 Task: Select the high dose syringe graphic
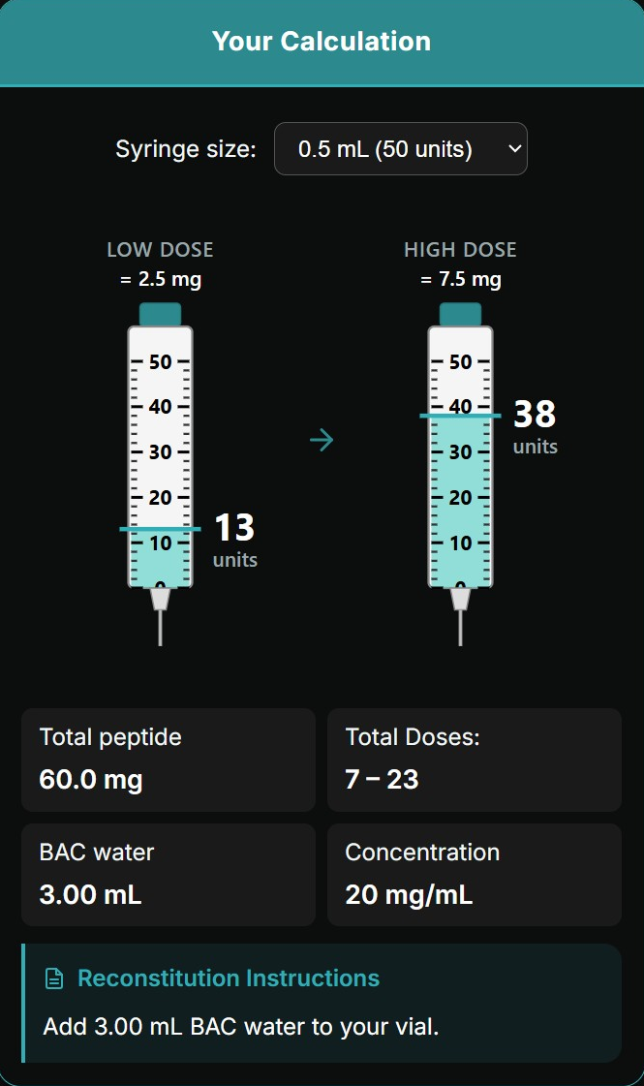pos(460,455)
